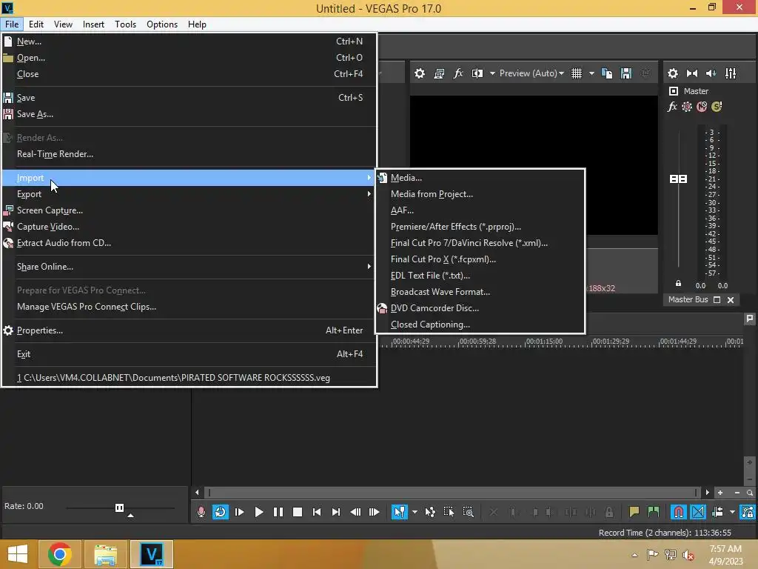Open Master Bus audio properties gear
The width and height of the screenshot is (758, 569).
click(672, 73)
